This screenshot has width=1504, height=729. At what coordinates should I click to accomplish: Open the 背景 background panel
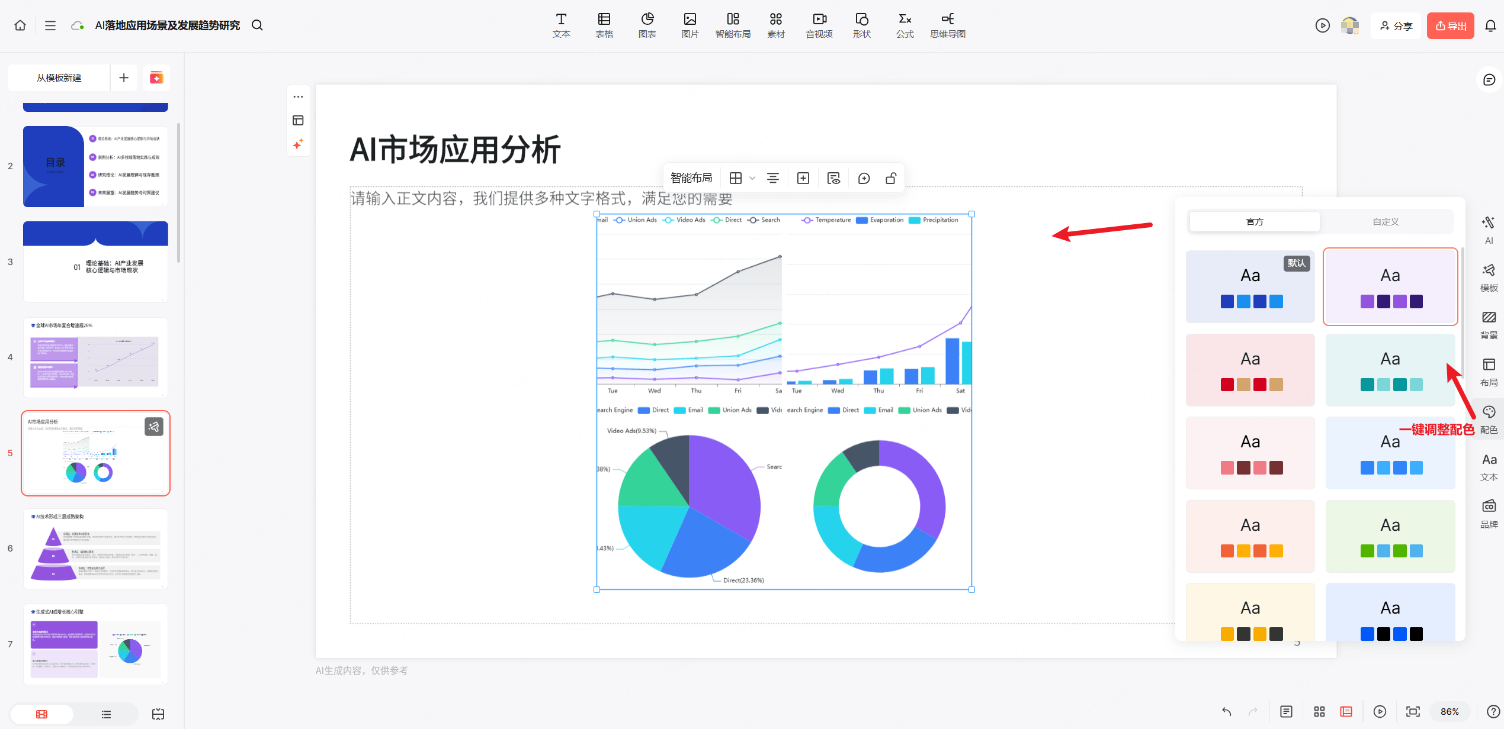(1489, 325)
